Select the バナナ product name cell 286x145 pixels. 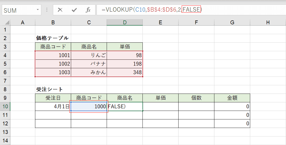[89, 64]
